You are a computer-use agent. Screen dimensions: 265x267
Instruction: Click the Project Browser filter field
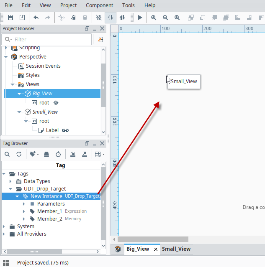click(46, 40)
